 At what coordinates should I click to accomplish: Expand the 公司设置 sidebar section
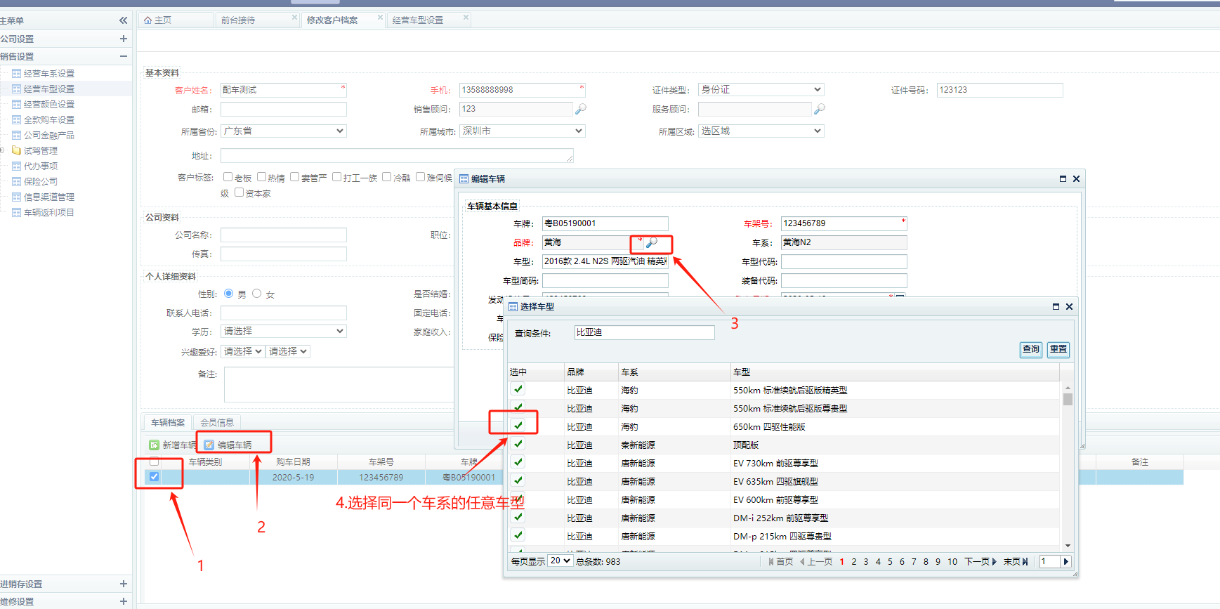pyautogui.click(x=124, y=39)
